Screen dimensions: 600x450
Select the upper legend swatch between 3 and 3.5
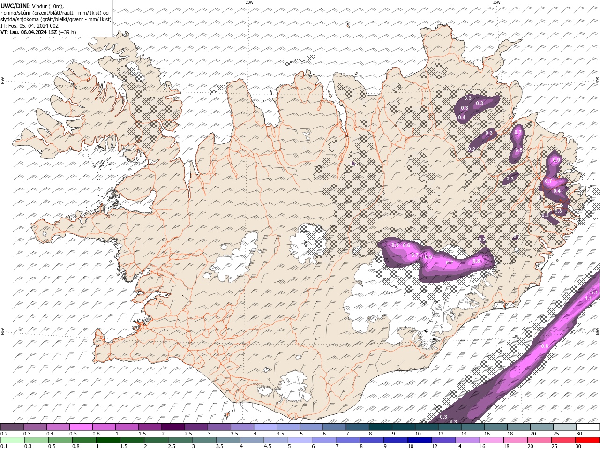(219, 427)
